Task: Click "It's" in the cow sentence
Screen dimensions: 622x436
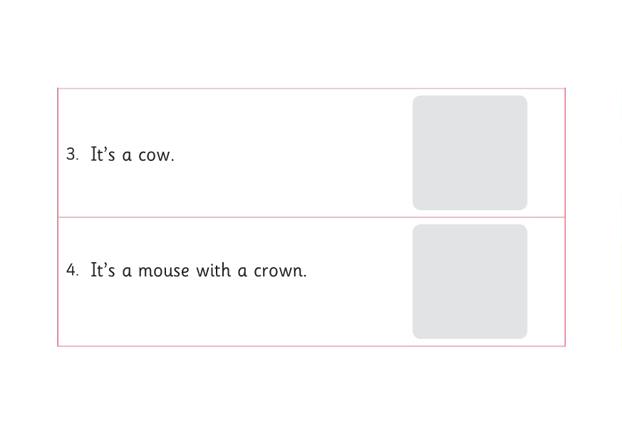Action: [x=103, y=155]
